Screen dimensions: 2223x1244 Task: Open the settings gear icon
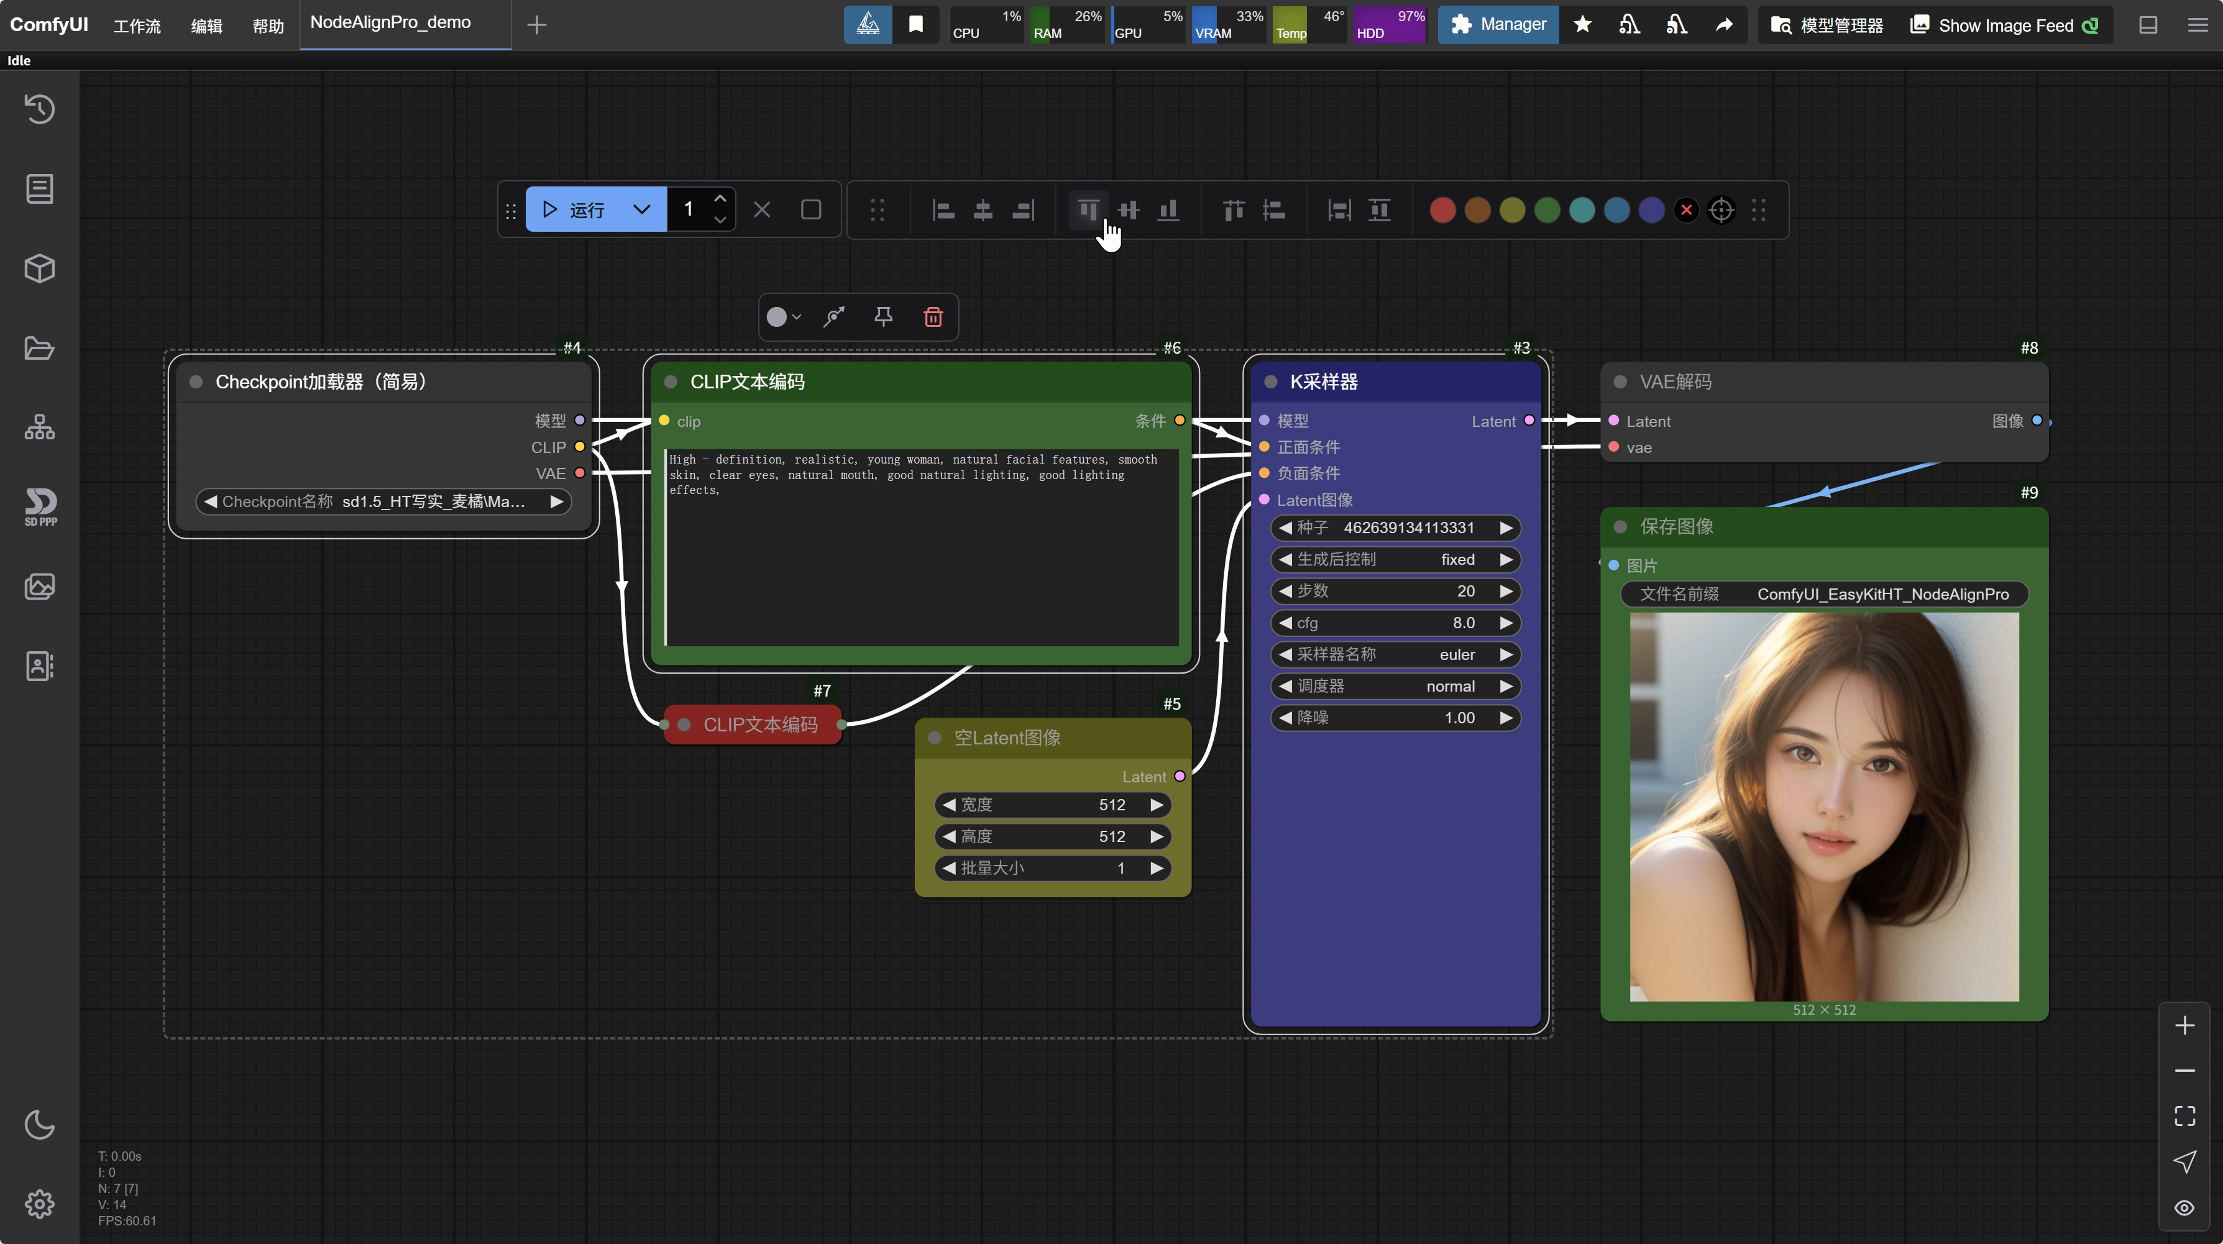pyautogui.click(x=40, y=1204)
